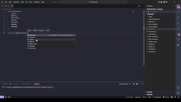This screenshot has height=102, width=181.
Task: Open the Extensions view
Action: coord(178,34)
